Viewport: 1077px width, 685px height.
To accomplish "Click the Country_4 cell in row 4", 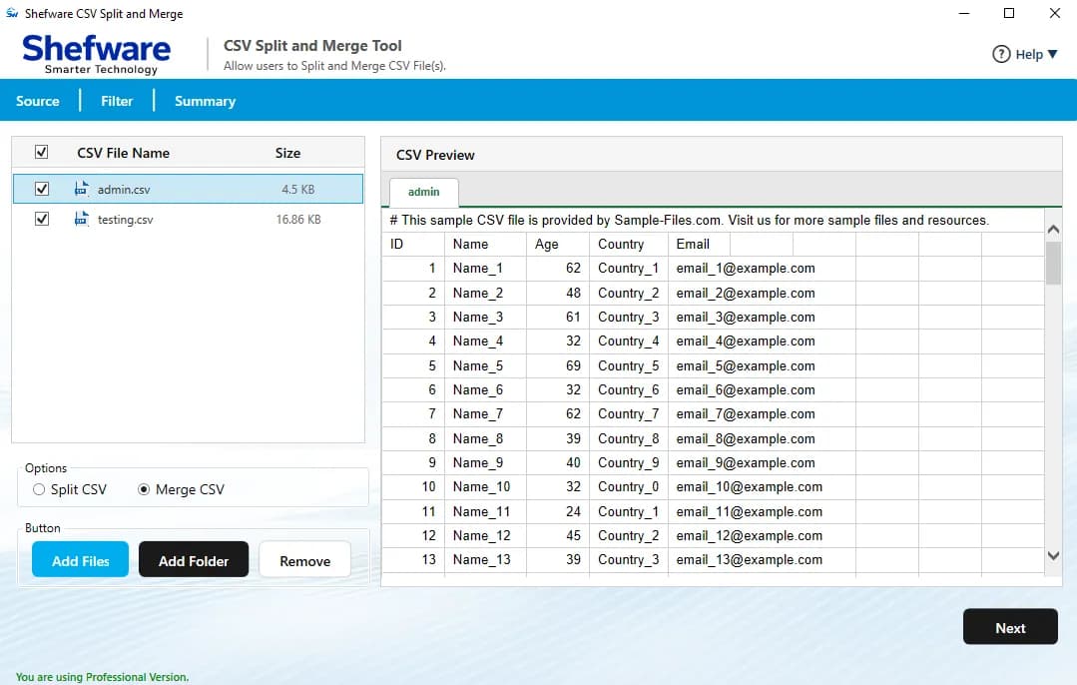I will [x=629, y=342].
